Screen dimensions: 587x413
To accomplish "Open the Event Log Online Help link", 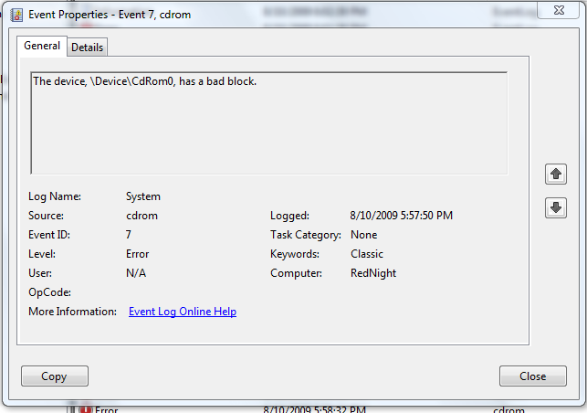I will (183, 312).
